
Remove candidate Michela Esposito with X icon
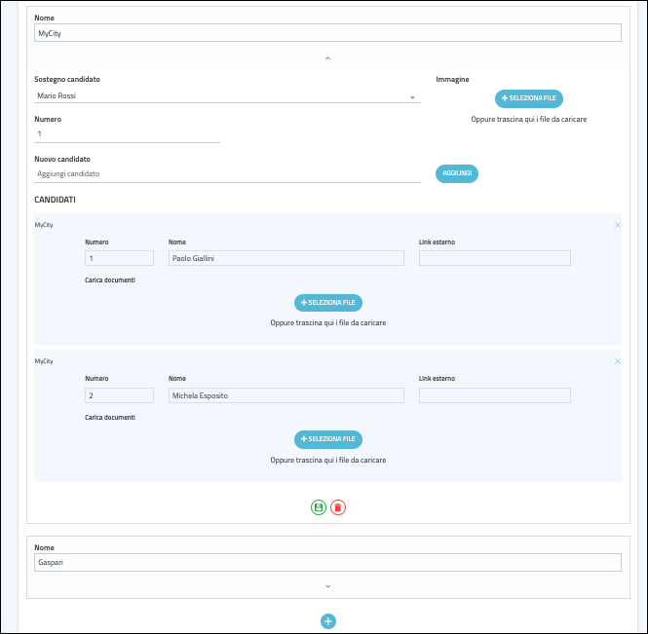(x=617, y=361)
